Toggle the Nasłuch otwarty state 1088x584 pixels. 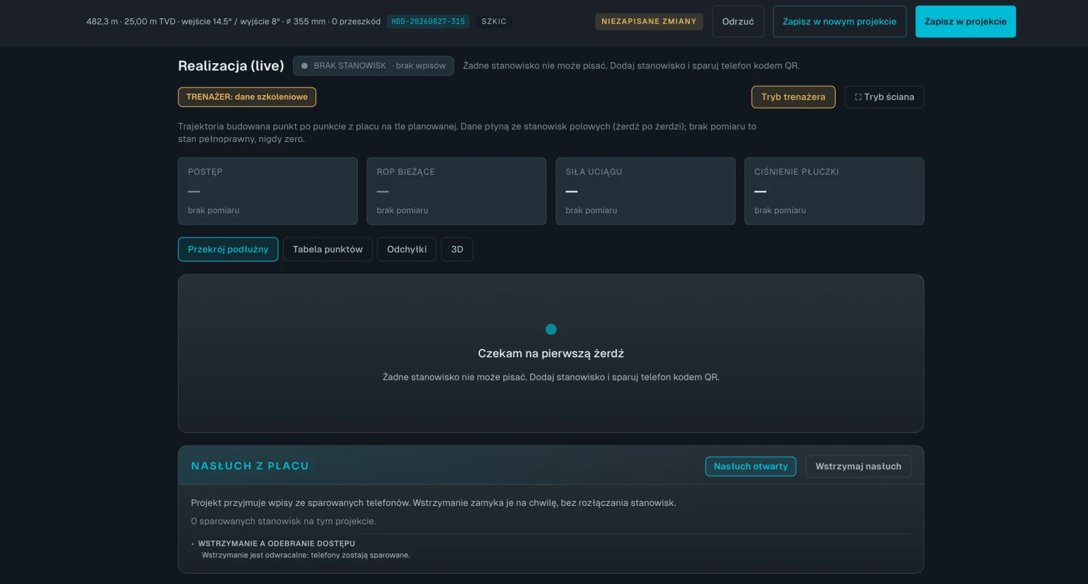click(x=751, y=467)
